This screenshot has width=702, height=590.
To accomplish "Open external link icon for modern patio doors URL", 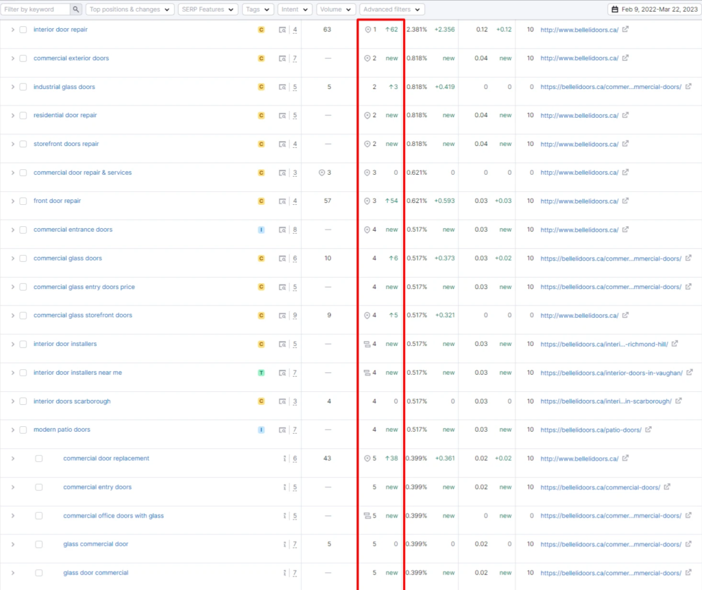I will point(648,430).
